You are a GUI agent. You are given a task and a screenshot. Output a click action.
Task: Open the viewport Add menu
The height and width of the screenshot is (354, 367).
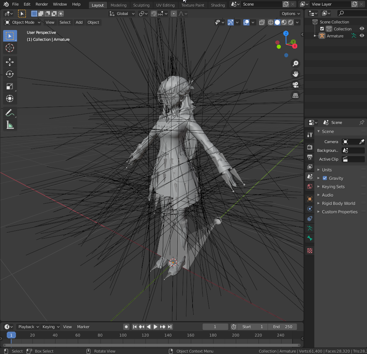pyautogui.click(x=79, y=22)
